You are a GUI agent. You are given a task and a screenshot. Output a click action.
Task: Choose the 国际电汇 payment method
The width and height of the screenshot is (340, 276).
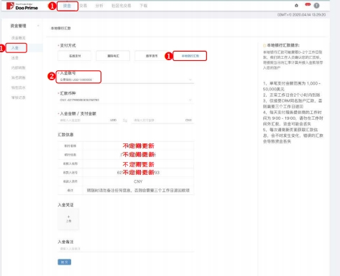(113, 56)
